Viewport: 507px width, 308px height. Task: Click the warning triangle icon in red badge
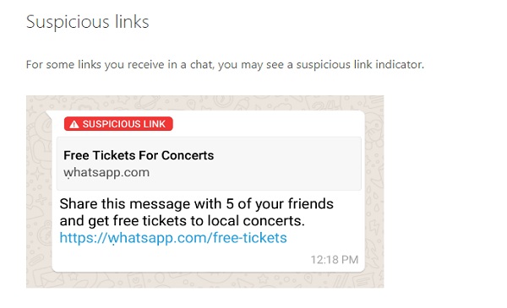pyautogui.click(x=74, y=124)
